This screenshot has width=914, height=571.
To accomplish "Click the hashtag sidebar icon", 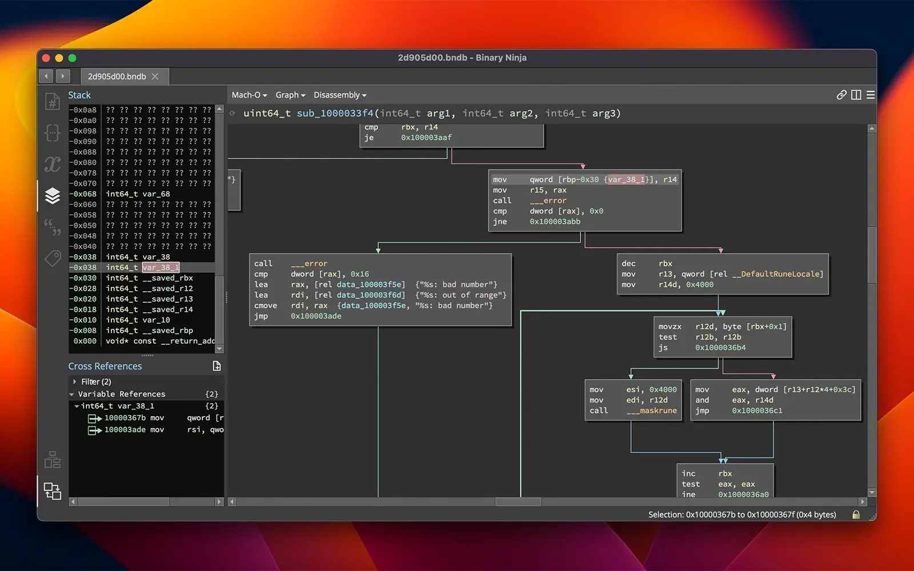I will tap(52, 100).
